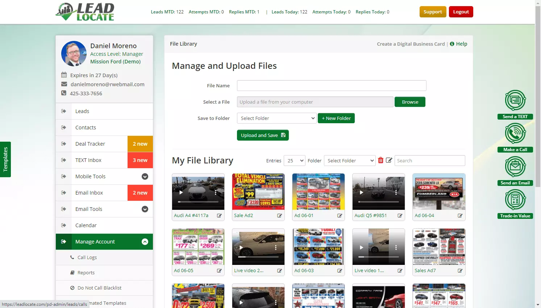Open the Contacts menu item
The image size is (541, 308).
104,128
